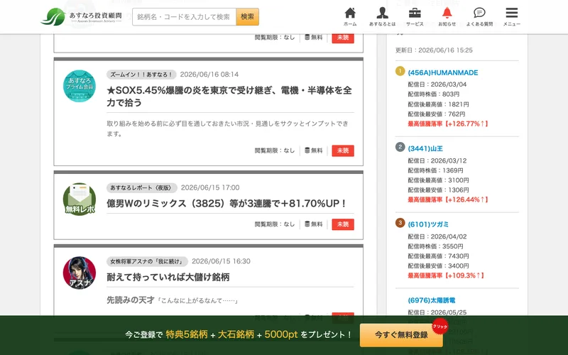Click 配信後最高値：7430円 text
The width and height of the screenshot is (568, 355).
(438, 256)
